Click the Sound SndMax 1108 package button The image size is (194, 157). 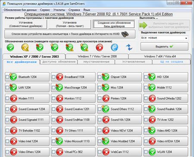73,120
